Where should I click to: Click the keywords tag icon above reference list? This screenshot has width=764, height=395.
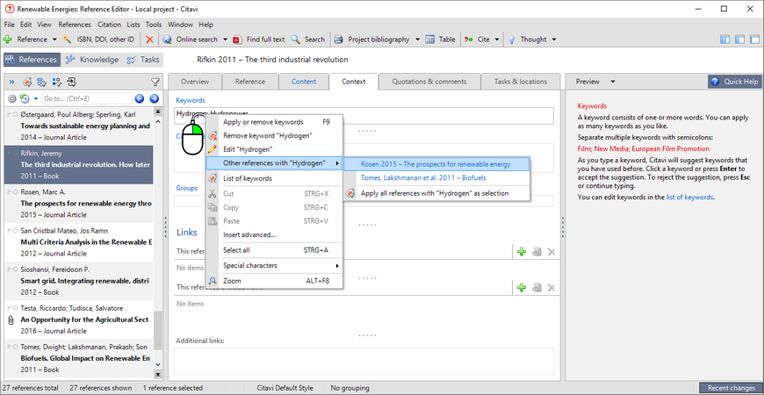(x=27, y=82)
